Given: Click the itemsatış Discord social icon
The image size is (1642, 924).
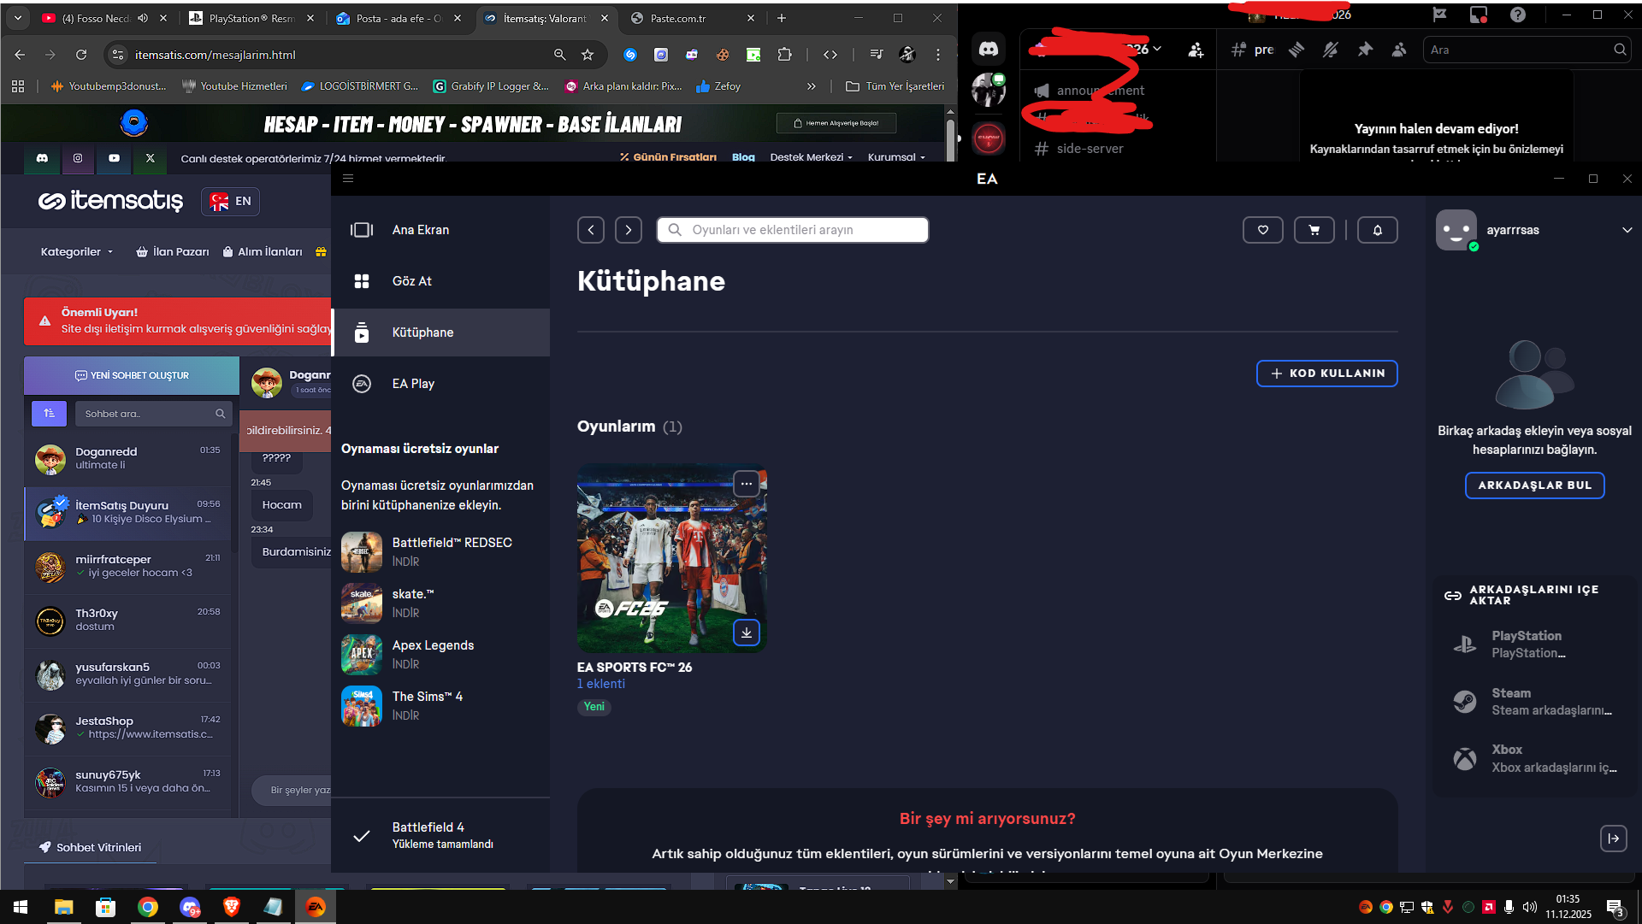Looking at the screenshot, I should (42, 158).
